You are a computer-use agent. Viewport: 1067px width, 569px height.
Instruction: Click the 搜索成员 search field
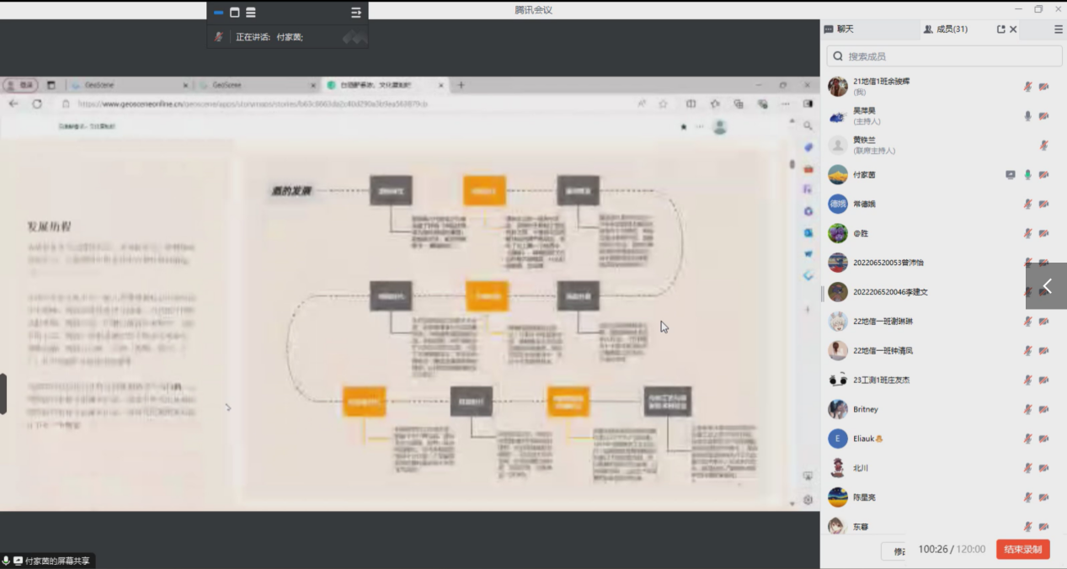(945, 56)
